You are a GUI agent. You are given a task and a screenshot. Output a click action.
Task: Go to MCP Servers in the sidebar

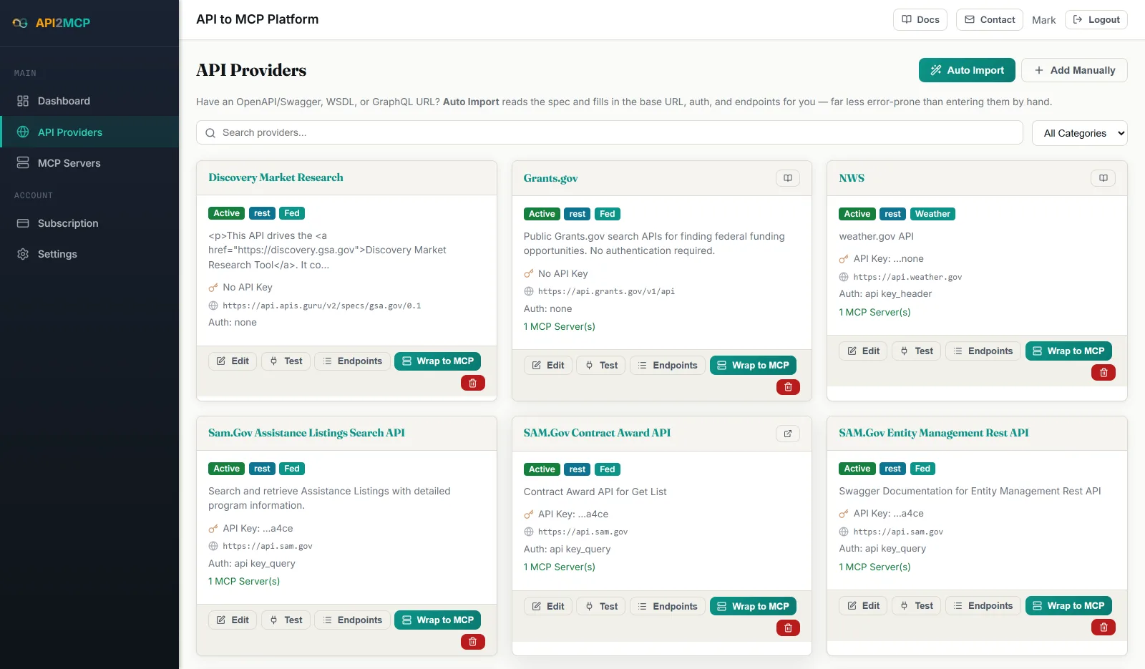click(89, 163)
